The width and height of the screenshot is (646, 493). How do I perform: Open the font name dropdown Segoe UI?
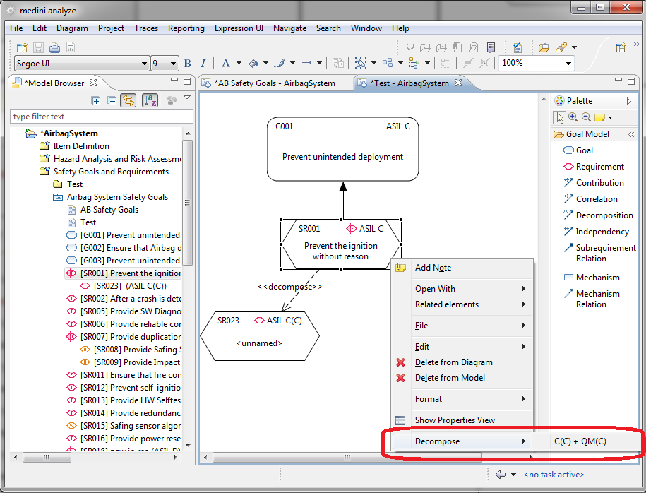click(144, 64)
